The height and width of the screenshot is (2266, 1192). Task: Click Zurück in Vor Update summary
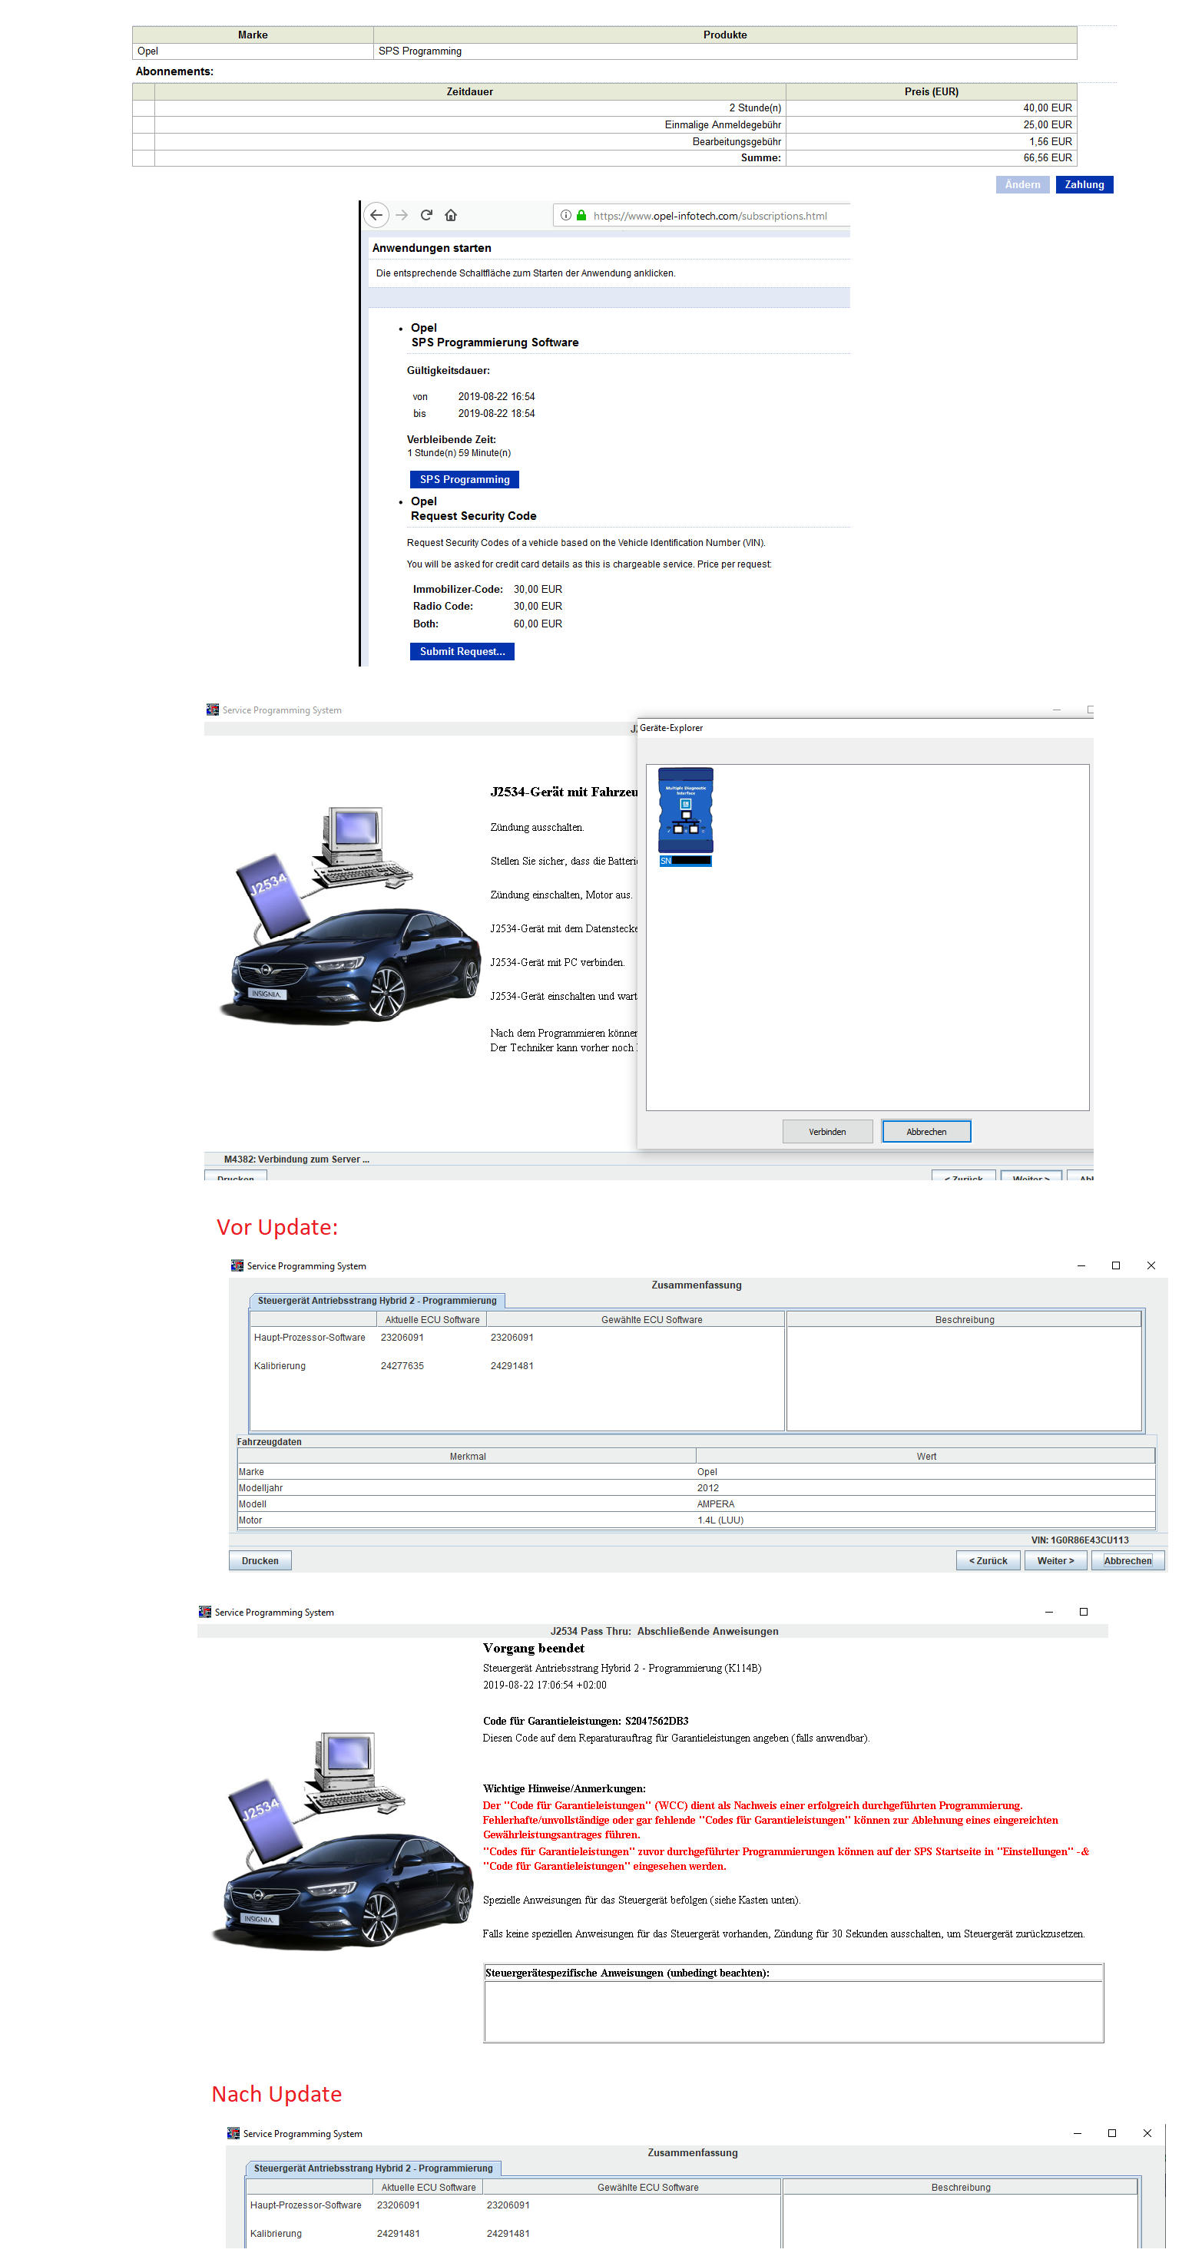click(x=988, y=1560)
